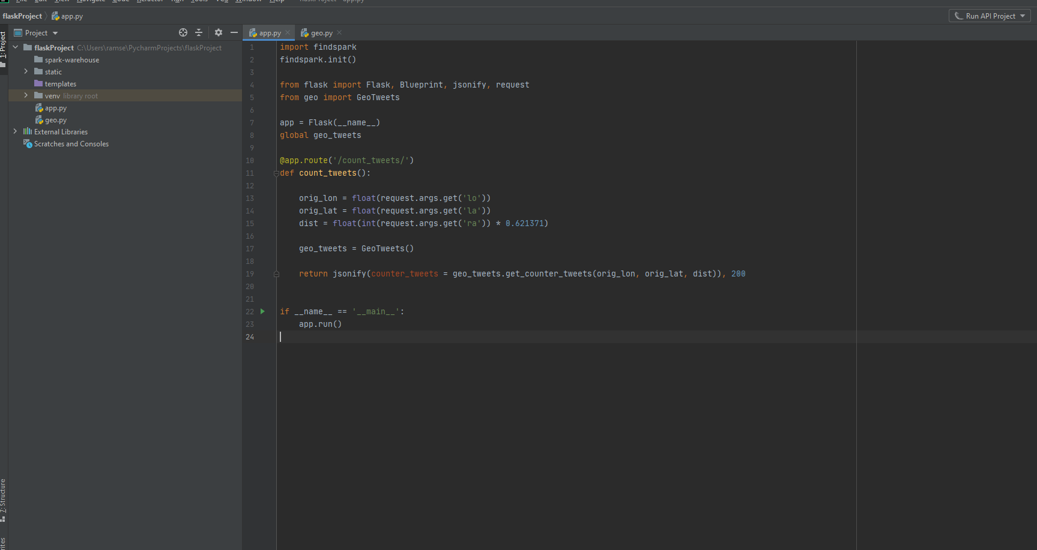
Task: Click fold end marker beside the return statement
Action: click(276, 274)
